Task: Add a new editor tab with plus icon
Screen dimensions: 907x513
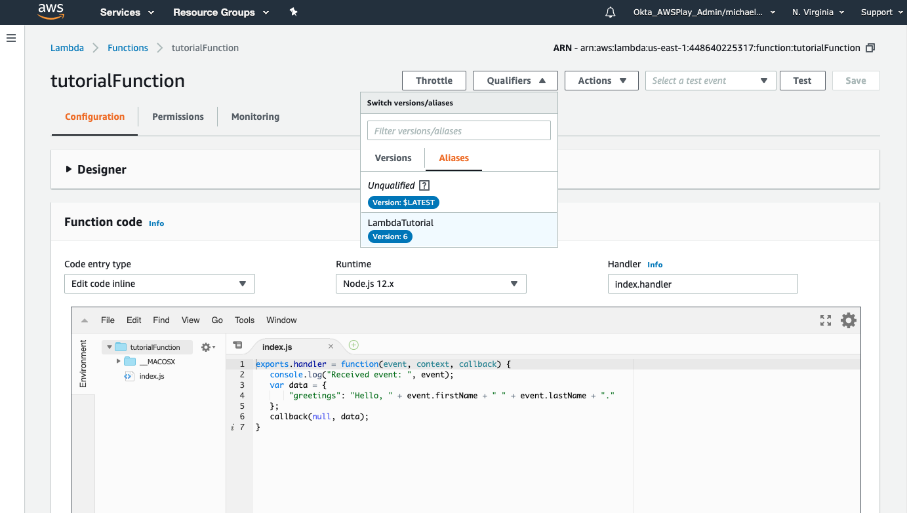Action: 353,345
